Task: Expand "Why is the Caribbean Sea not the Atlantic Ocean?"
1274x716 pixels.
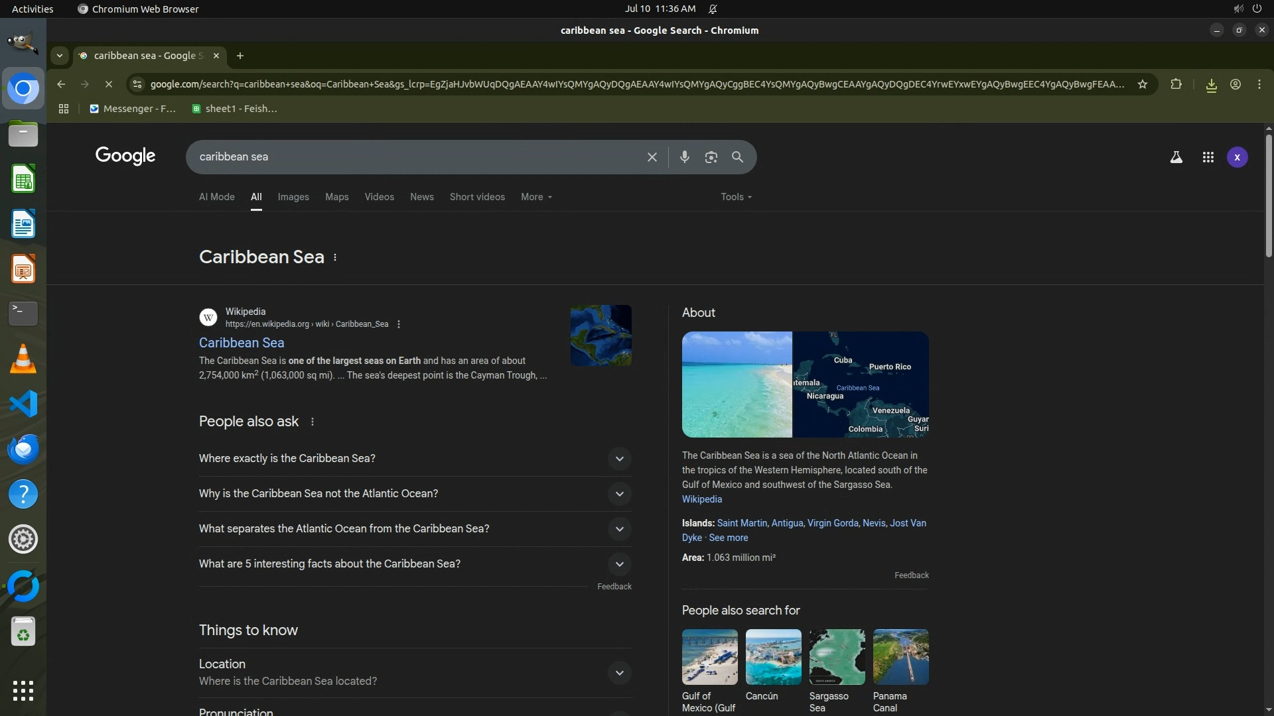Action: [619, 494]
